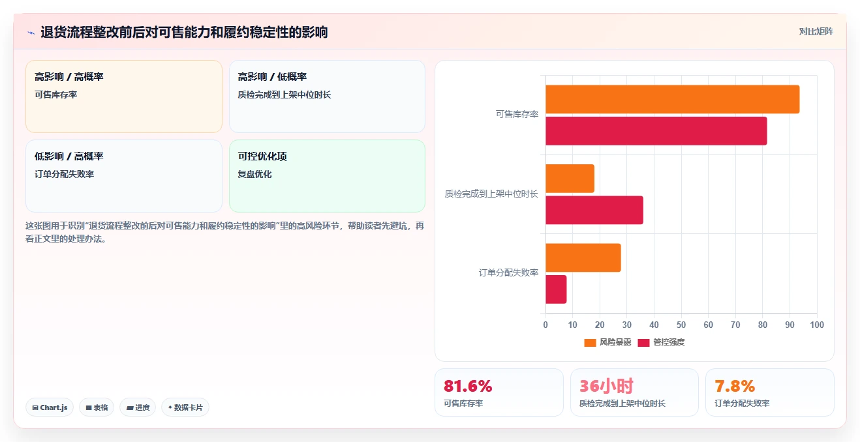This screenshot has width=860, height=442.
Task: Click the red 可售库存率 bar
Action: tap(656, 130)
